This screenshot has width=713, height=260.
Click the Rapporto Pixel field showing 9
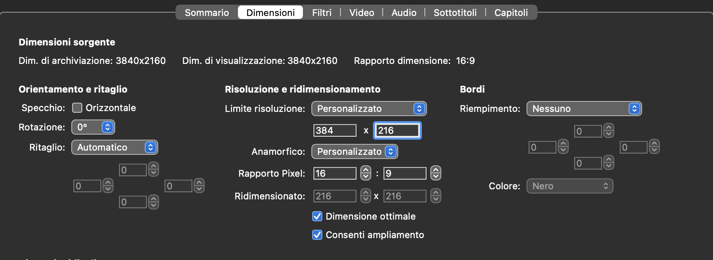pos(405,173)
